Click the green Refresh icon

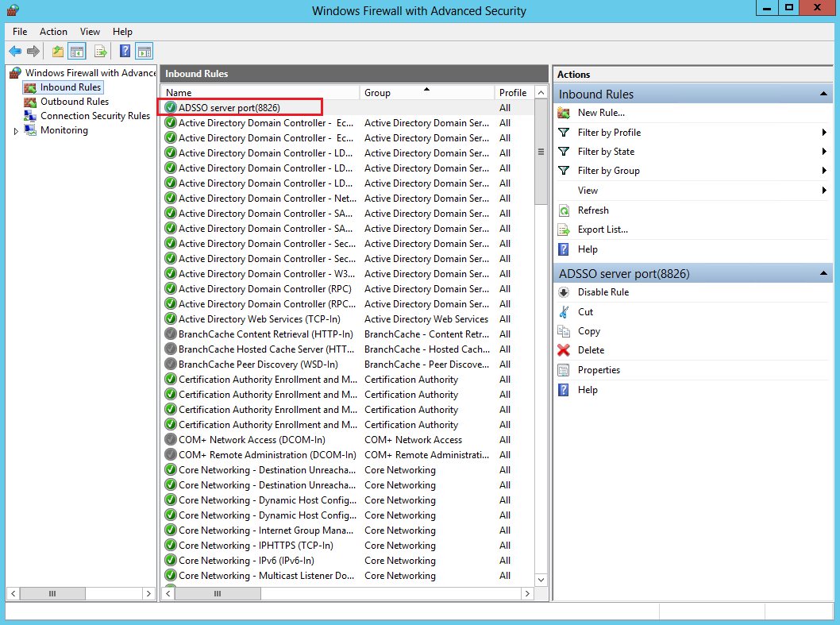(564, 210)
